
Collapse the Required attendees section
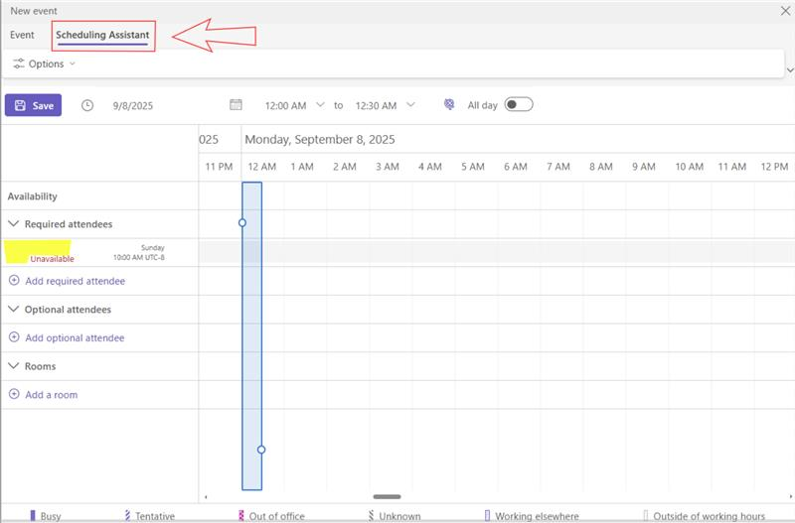(14, 223)
